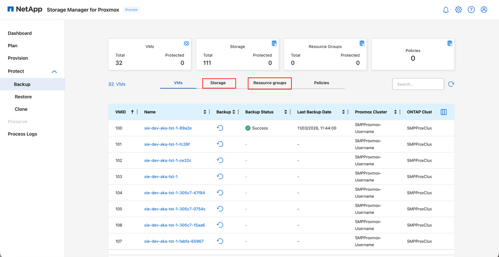499x257 pixels.
Task: Click backup icon for VM 106
Action: pyautogui.click(x=220, y=225)
